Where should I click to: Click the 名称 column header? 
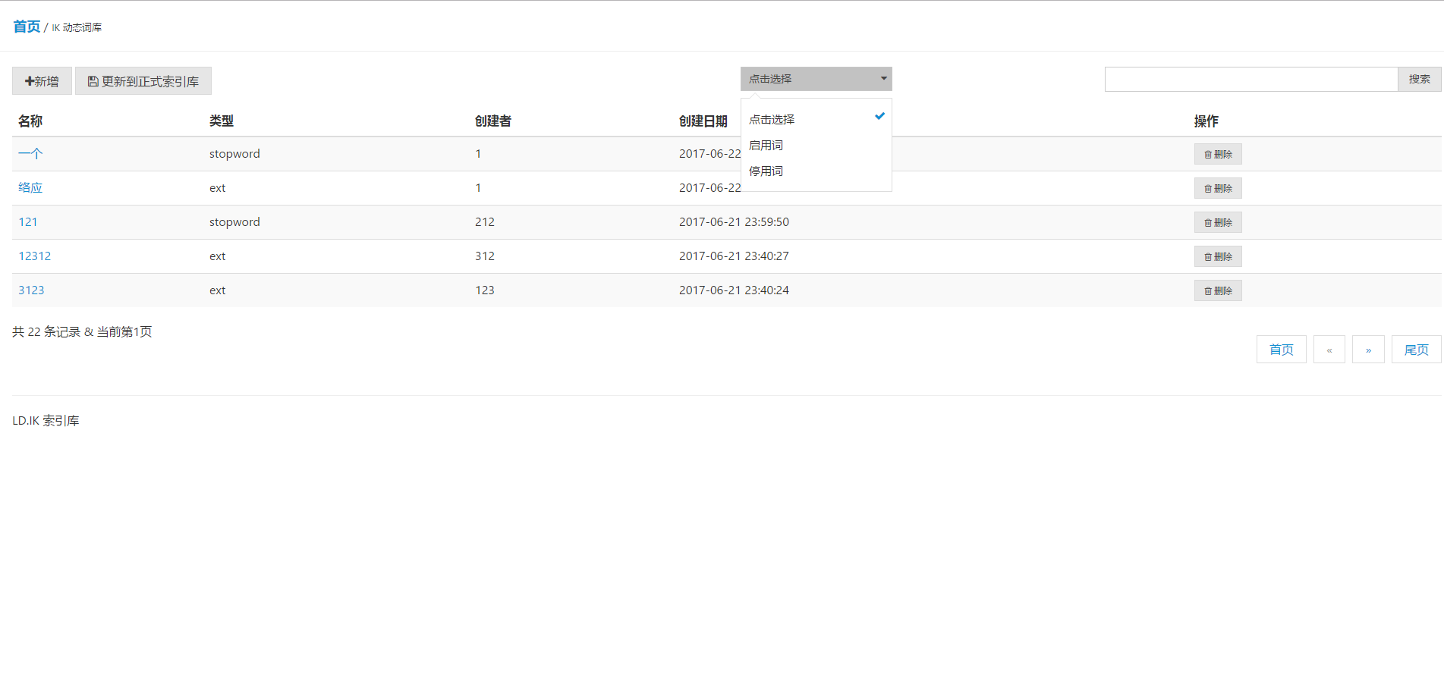tap(30, 121)
